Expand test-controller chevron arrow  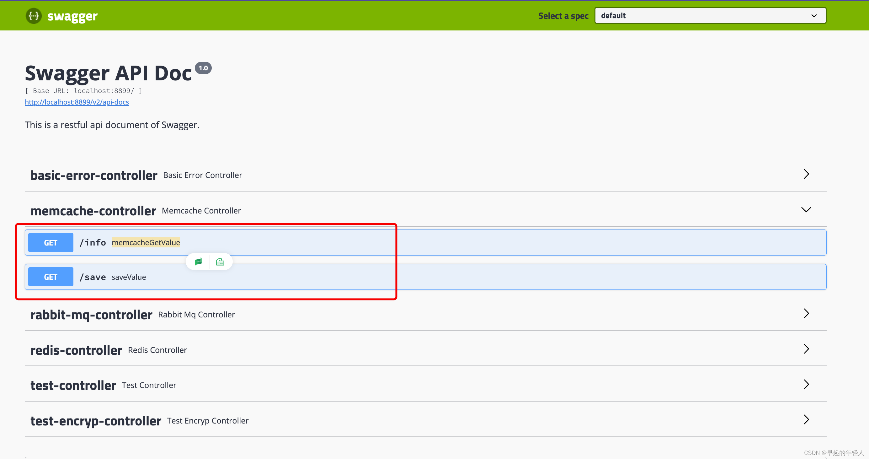coord(806,384)
